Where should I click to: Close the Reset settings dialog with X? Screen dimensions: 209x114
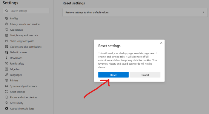pos(161,43)
